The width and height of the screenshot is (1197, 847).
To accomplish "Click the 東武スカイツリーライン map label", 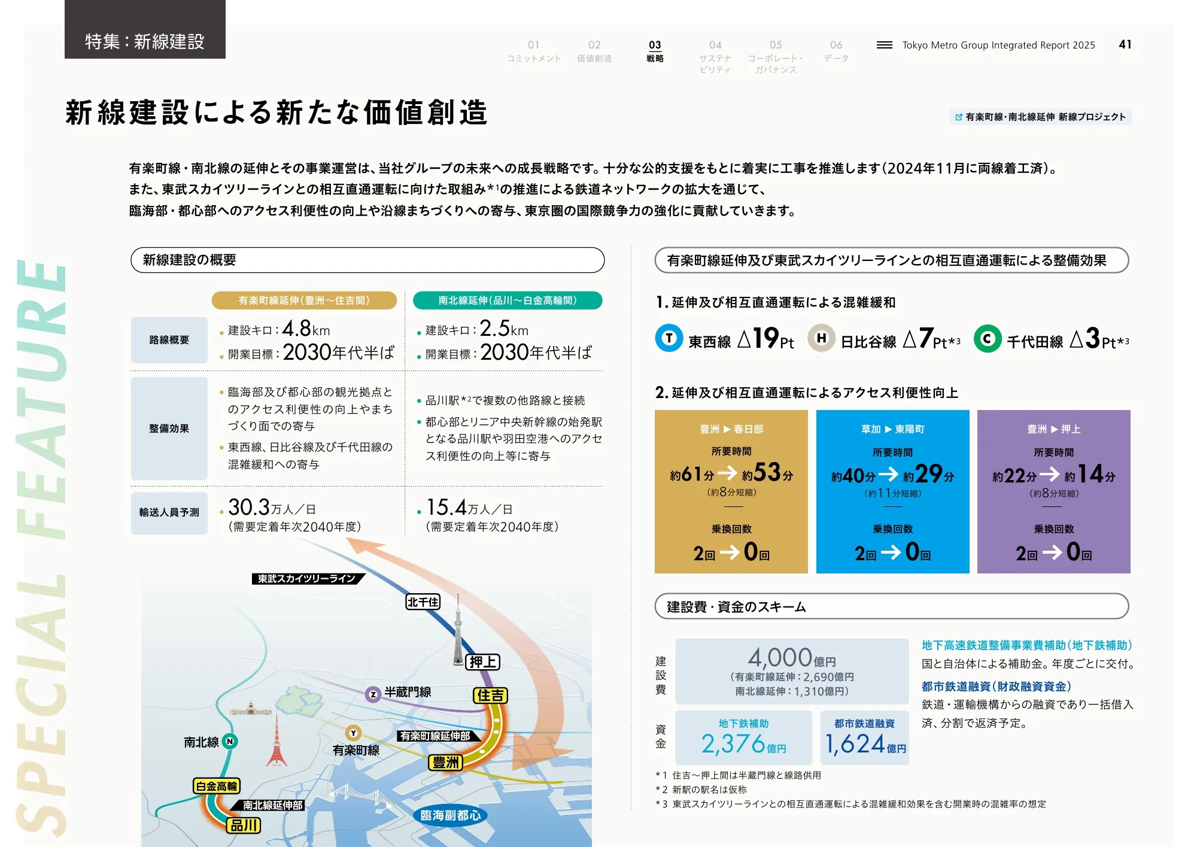I will pos(308,579).
